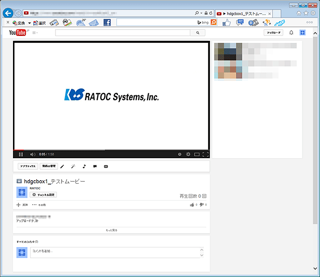
Task: Open the player settings gear
Action: 188,154
